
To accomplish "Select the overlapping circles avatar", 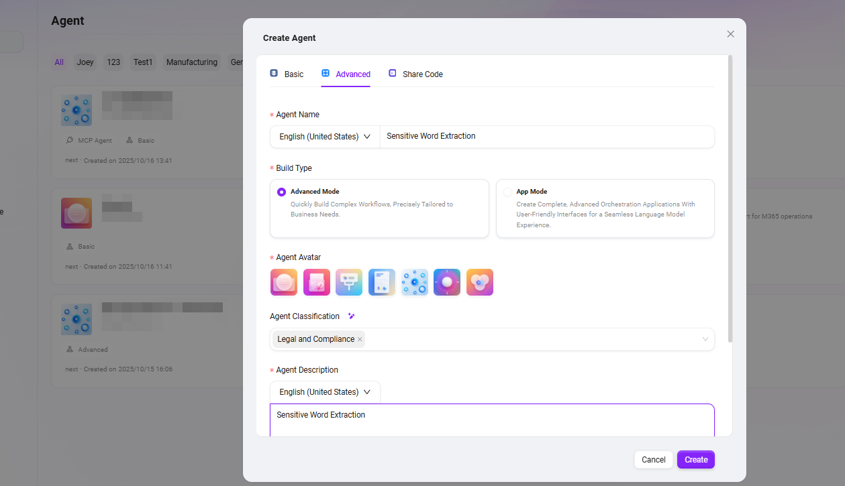I will tap(479, 282).
